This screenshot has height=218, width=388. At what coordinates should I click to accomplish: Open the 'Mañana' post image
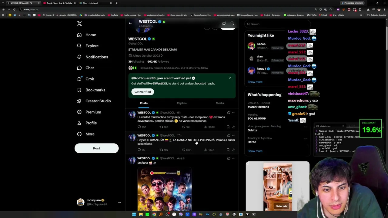coord(165,189)
